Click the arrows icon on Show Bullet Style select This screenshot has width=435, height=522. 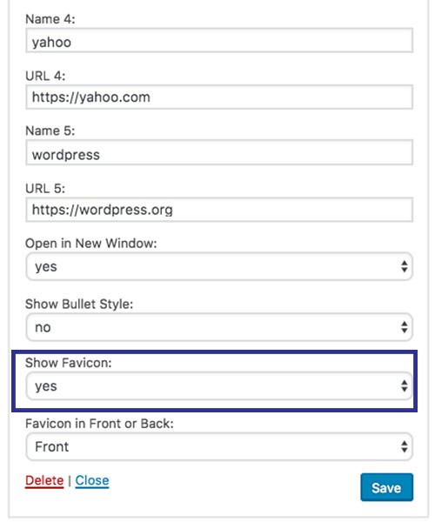coord(404,327)
